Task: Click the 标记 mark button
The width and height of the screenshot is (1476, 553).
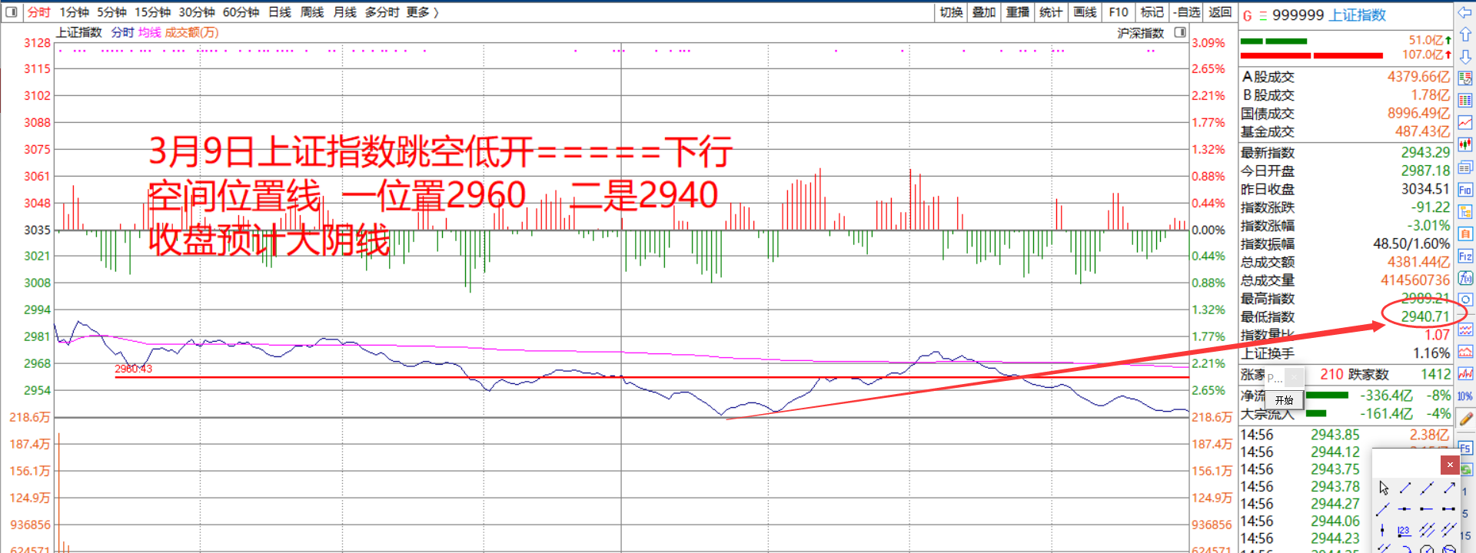Action: pyautogui.click(x=1152, y=12)
